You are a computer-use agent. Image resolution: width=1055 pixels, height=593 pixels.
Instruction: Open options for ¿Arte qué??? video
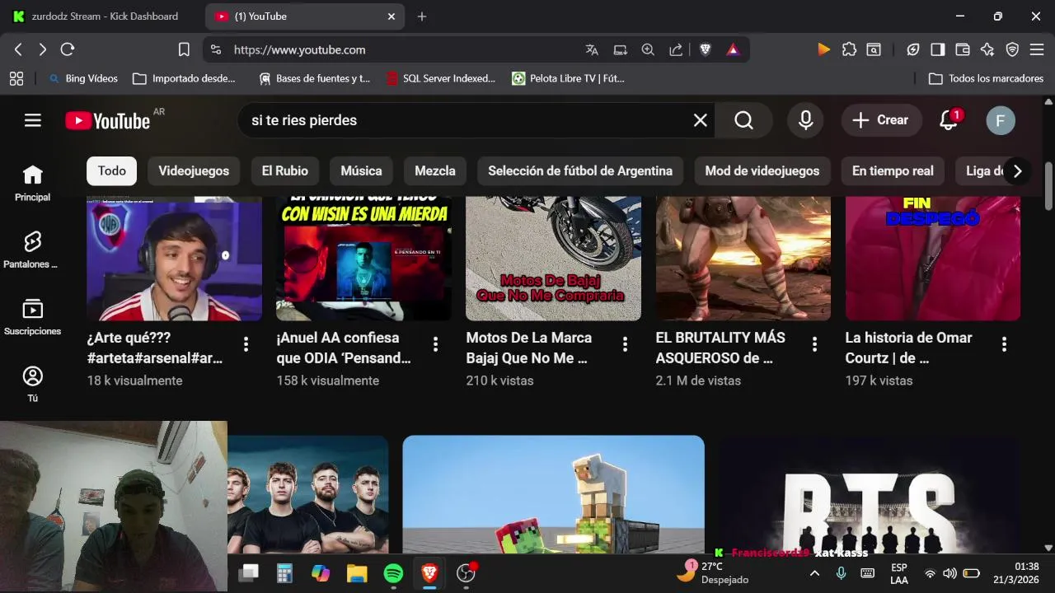pos(246,344)
